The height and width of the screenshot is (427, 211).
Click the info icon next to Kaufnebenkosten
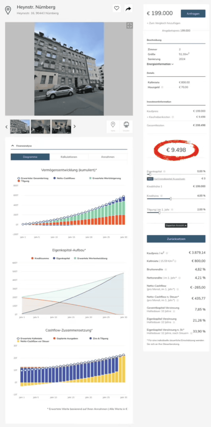click(173, 117)
